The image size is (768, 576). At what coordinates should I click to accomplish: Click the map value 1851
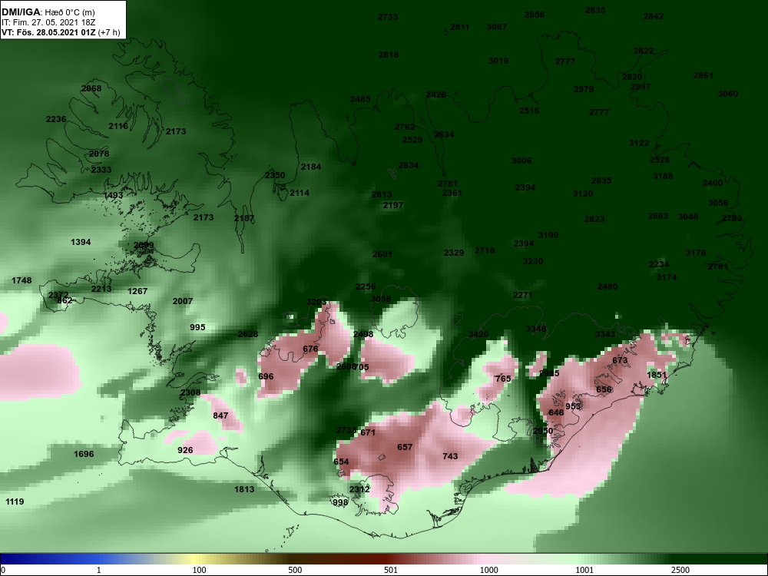point(657,376)
